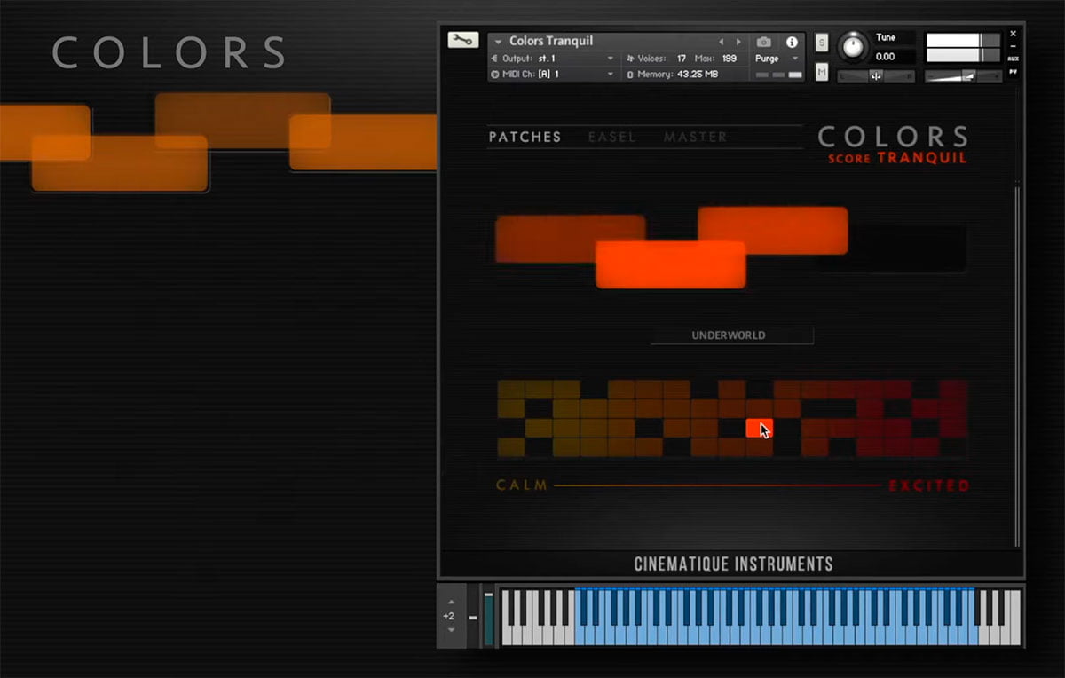
Task: Click the EXCITED label under the grid
Action: click(x=928, y=485)
